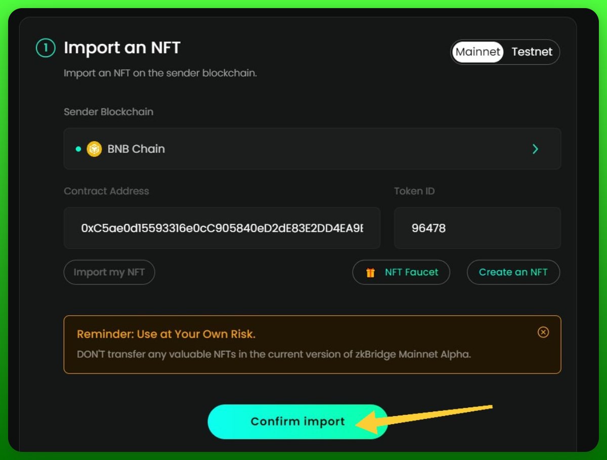Click the chevron arrow in BNB Chain row
The height and width of the screenshot is (460, 607).
tap(535, 149)
